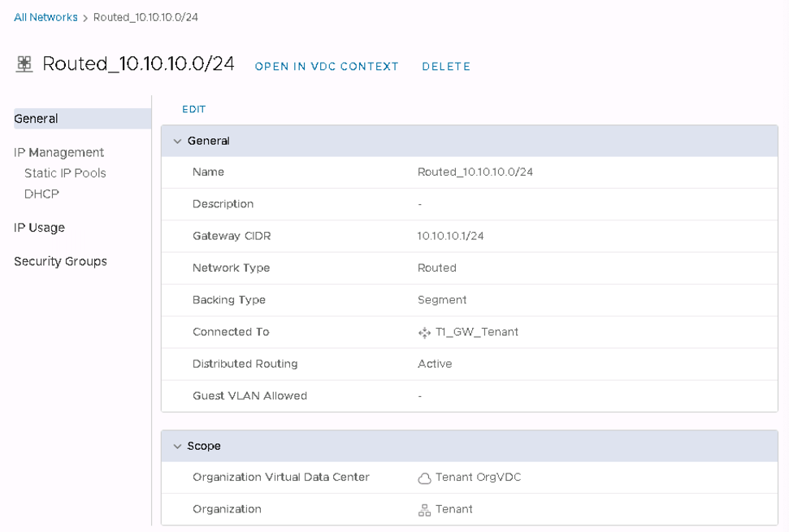
Task: Click the Tenant OrgVDC cloud icon
Action: (x=424, y=478)
